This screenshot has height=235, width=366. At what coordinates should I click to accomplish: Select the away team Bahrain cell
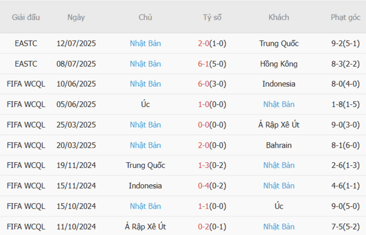click(x=279, y=145)
